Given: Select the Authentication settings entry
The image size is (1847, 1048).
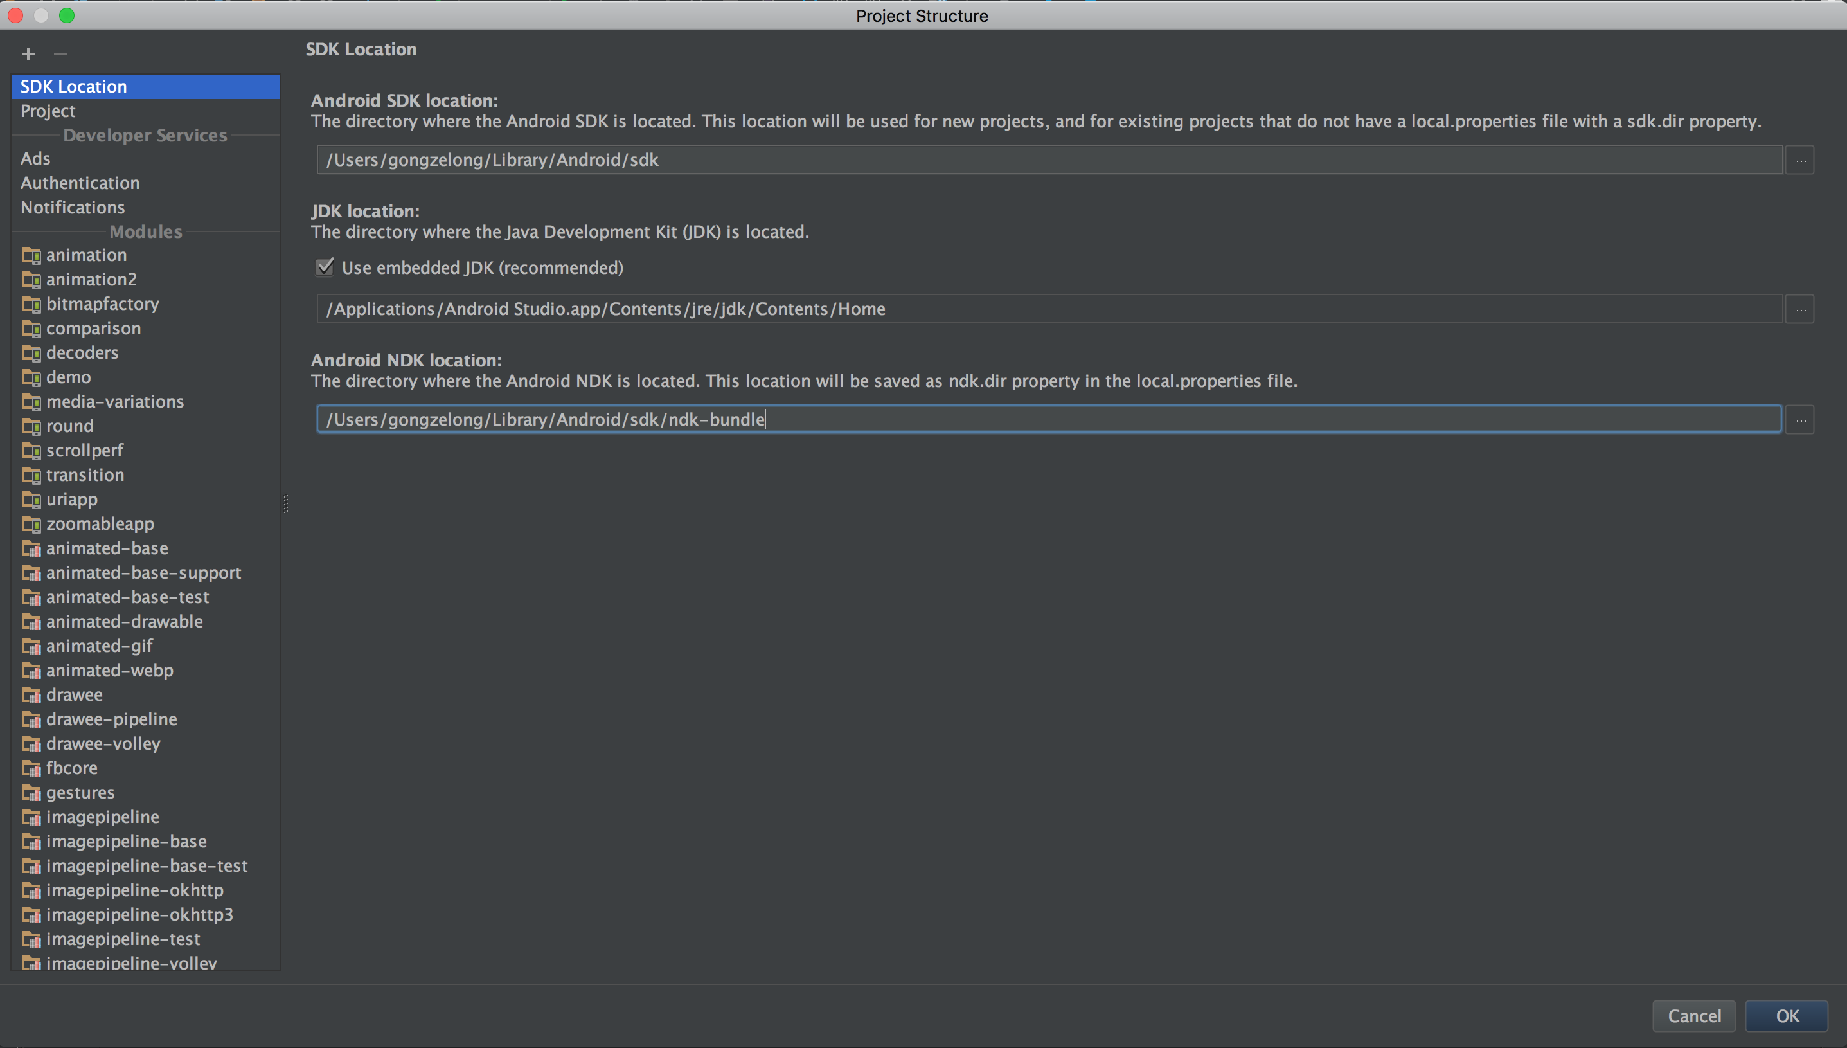Looking at the screenshot, I should [x=80, y=183].
